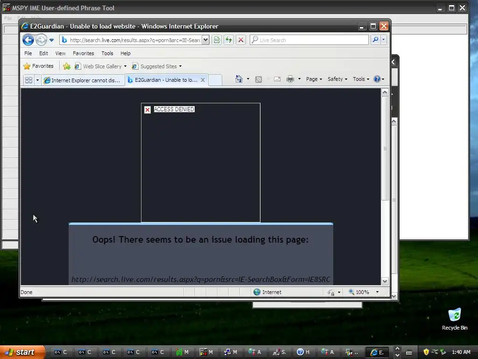Screen dimensions: 478x359
Task: Expand the Print options dropdown arrow
Action: 299,79
